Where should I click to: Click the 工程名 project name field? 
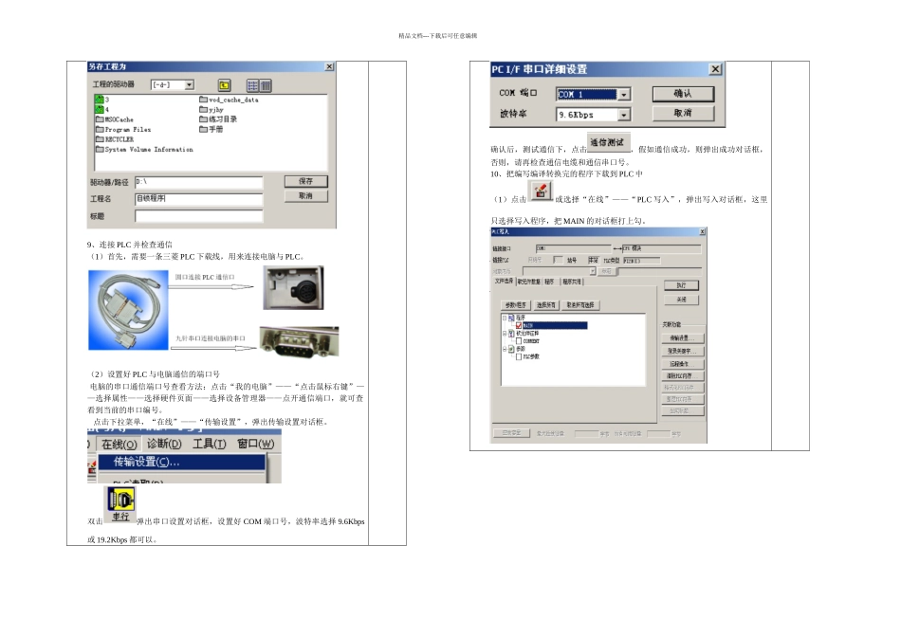click(199, 199)
